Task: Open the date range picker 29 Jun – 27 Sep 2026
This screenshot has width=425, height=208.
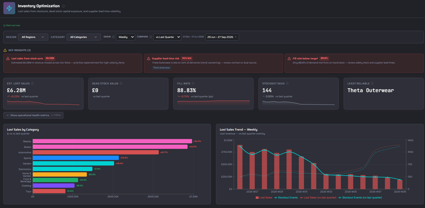Action: [x=222, y=37]
